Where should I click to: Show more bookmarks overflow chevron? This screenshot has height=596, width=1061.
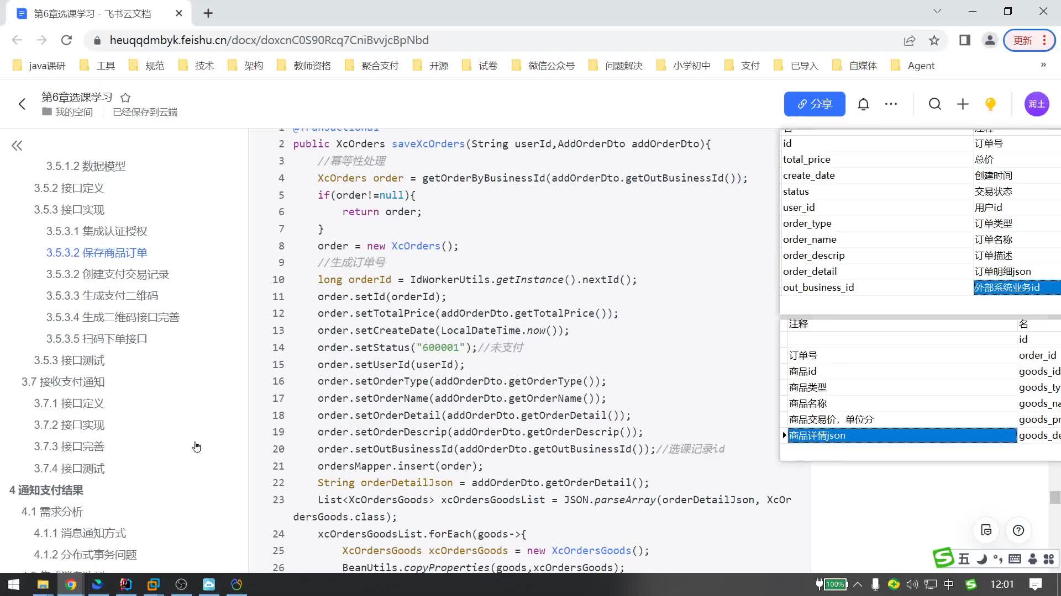click(1043, 65)
